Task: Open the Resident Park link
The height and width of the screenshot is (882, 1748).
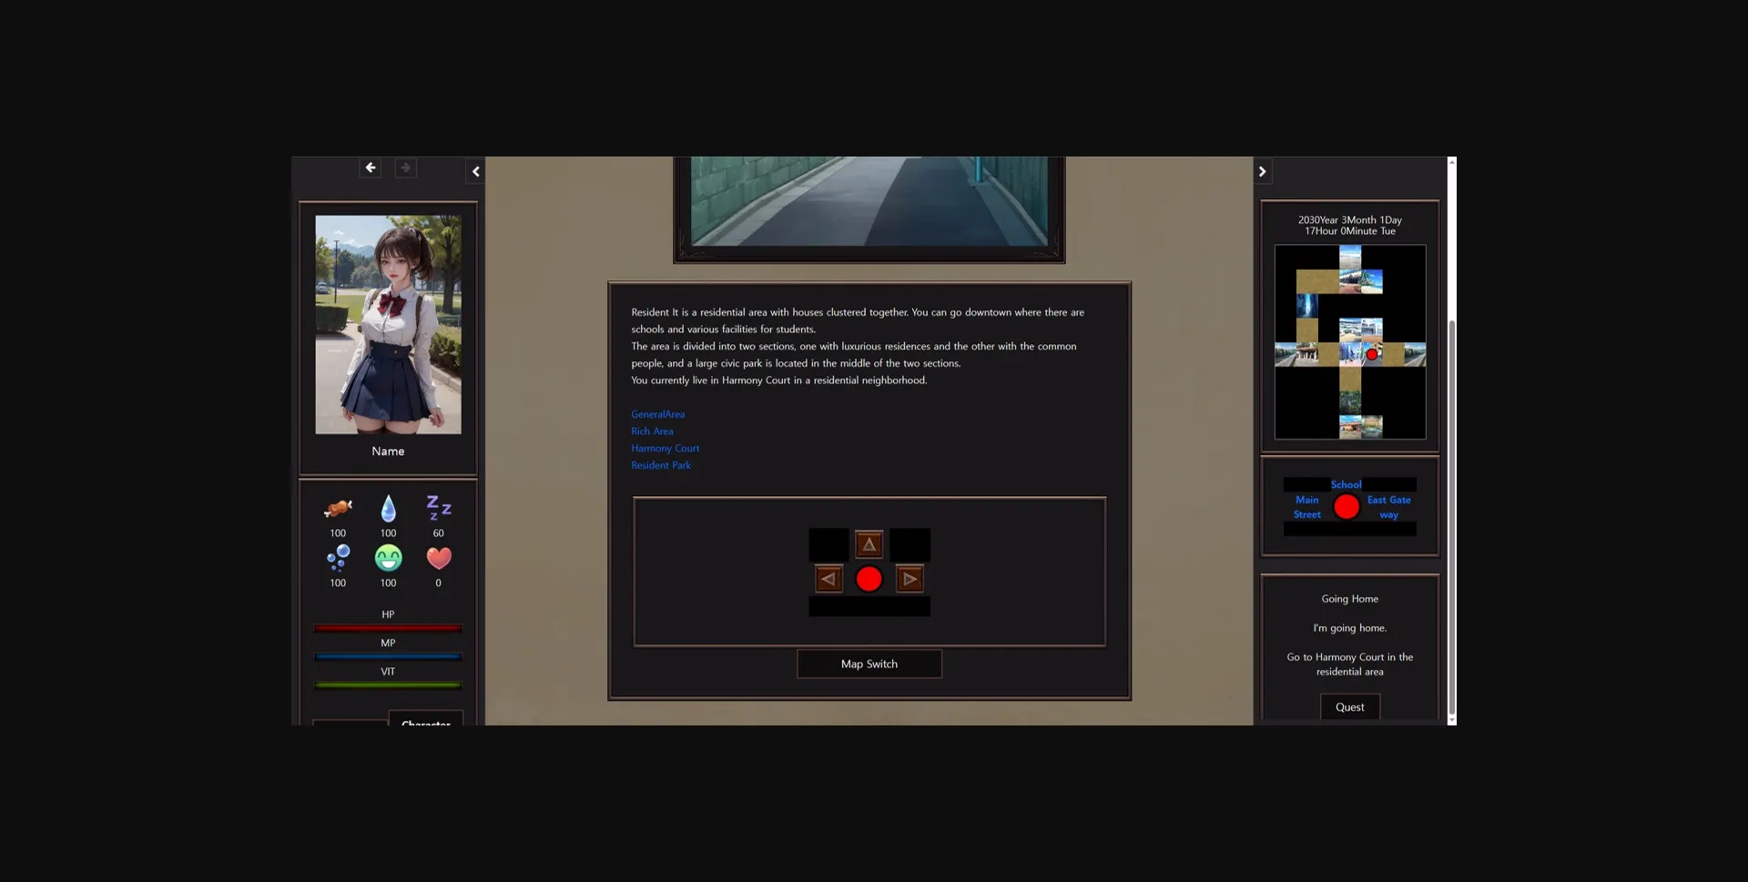Action: tap(660, 465)
